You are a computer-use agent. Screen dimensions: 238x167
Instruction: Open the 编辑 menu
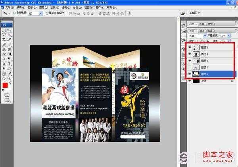tap(21, 8)
